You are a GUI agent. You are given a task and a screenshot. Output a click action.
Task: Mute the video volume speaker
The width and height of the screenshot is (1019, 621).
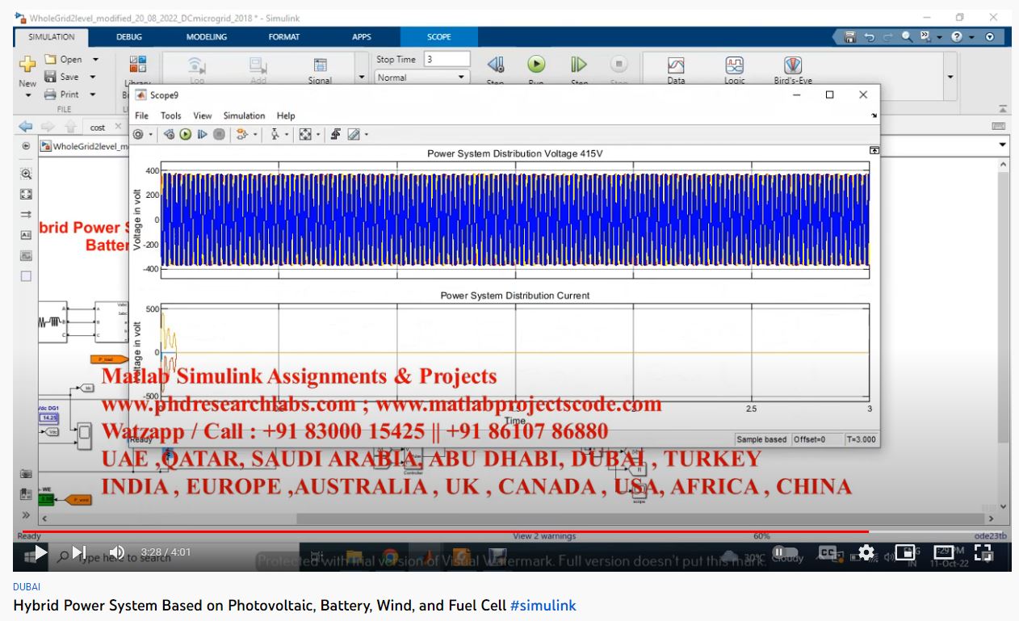(117, 552)
